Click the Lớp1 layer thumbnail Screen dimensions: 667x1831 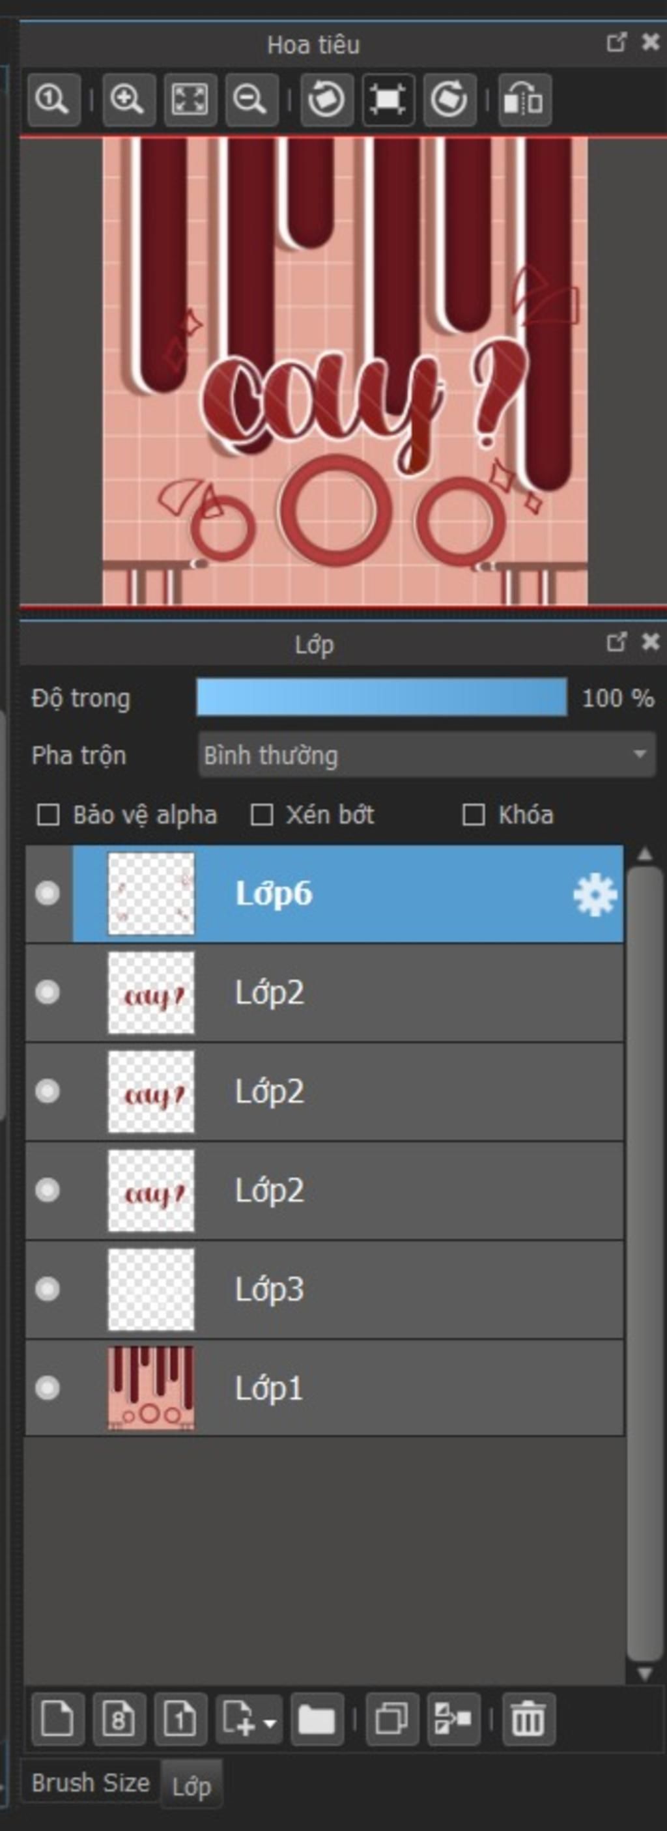[150, 1387]
